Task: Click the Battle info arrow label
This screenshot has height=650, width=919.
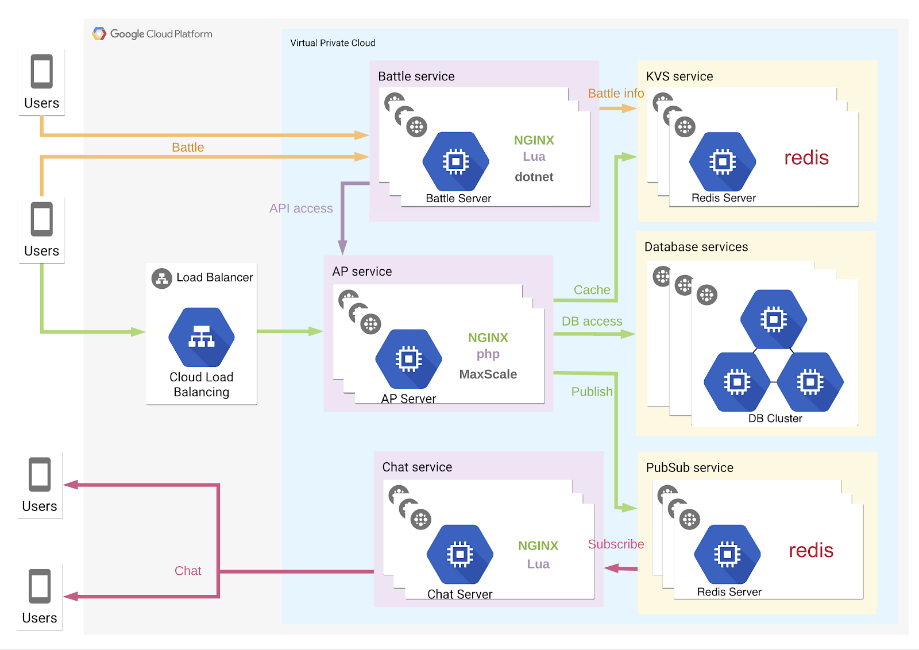Action: click(616, 94)
